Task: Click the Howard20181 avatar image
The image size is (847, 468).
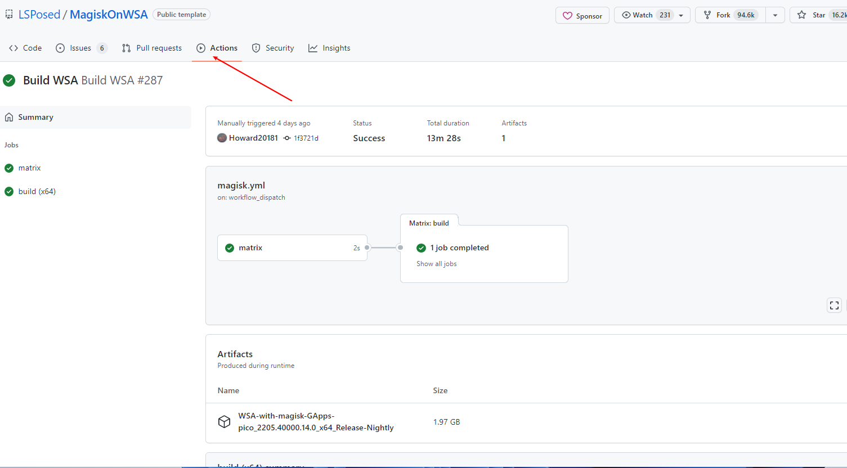Action: click(222, 138)
